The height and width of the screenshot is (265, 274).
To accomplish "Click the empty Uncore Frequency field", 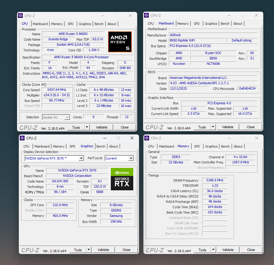I will [x=240, y=168].
